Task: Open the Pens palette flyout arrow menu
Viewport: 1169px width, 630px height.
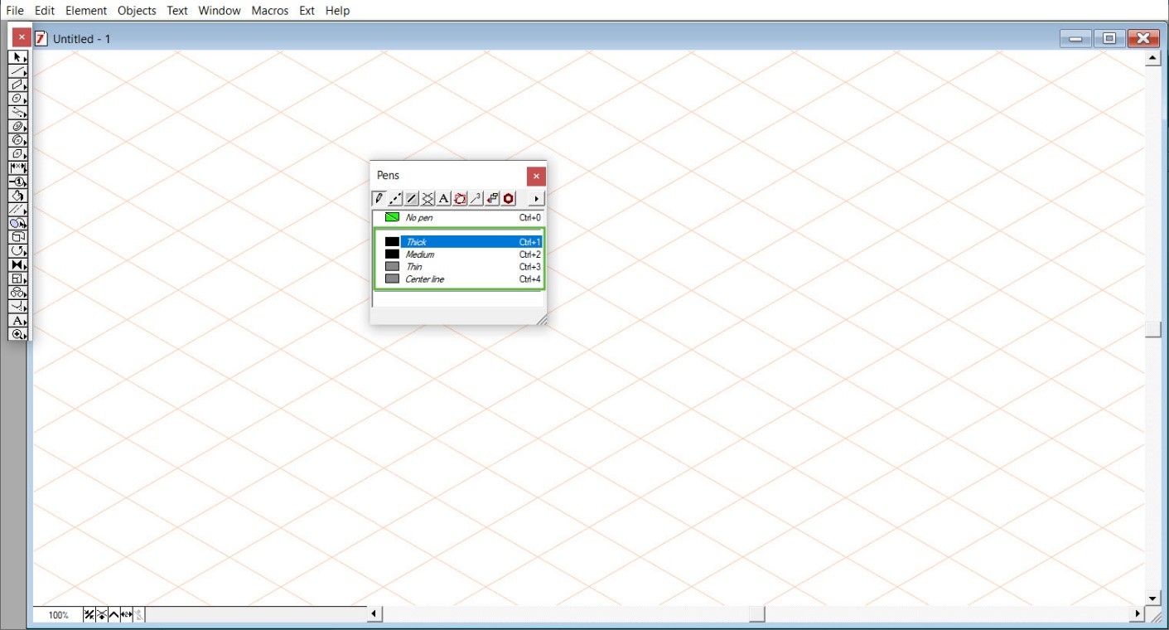Action: 536,198
